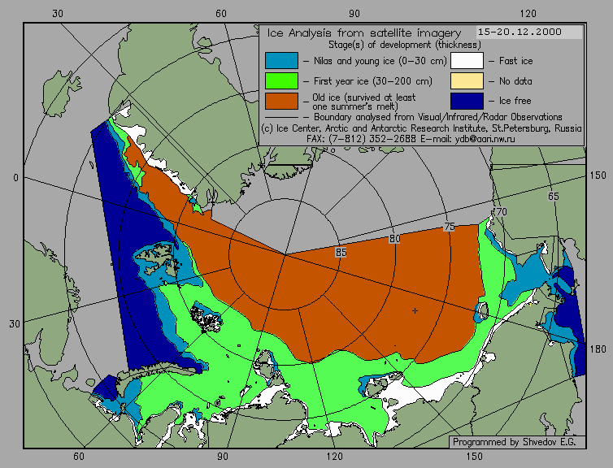This screenshot has width=613, height=468.
Task: Click the Old ice orange legend swatch
Action: coord(281,102)
